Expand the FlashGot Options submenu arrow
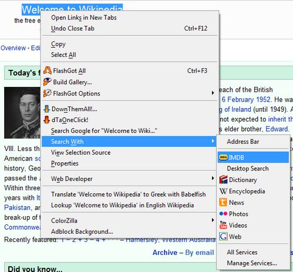Screen dimensions: 293x272 pos(213,93)
